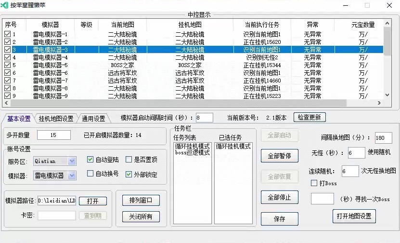Click the 全部停止 button
Image resolution: width=400 pixels, height=243 pixels.
point(279,197)
